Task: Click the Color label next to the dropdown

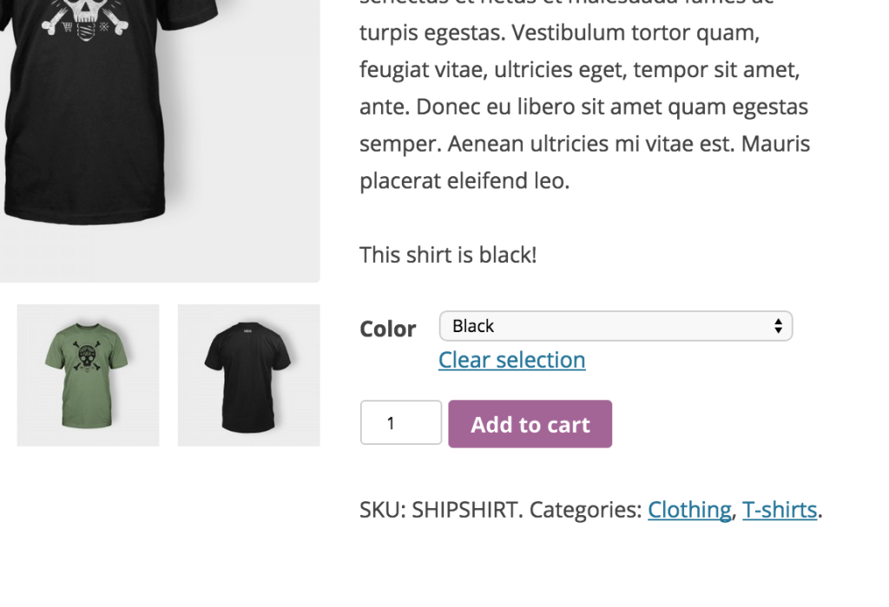Action: [388, 329]
